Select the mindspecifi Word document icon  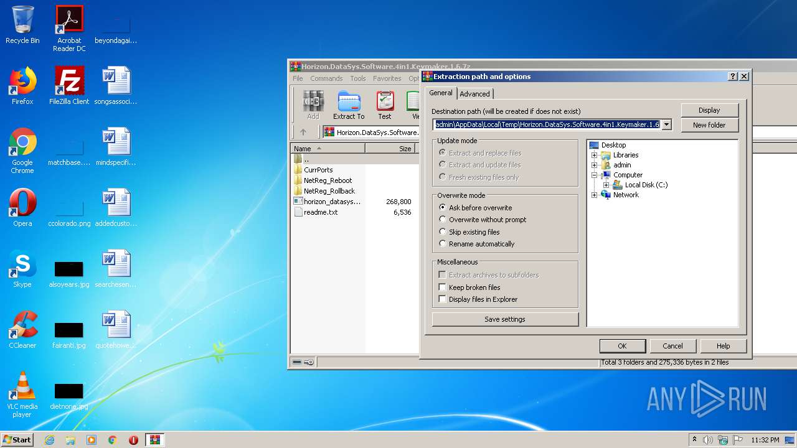click(x=116, y=147)
